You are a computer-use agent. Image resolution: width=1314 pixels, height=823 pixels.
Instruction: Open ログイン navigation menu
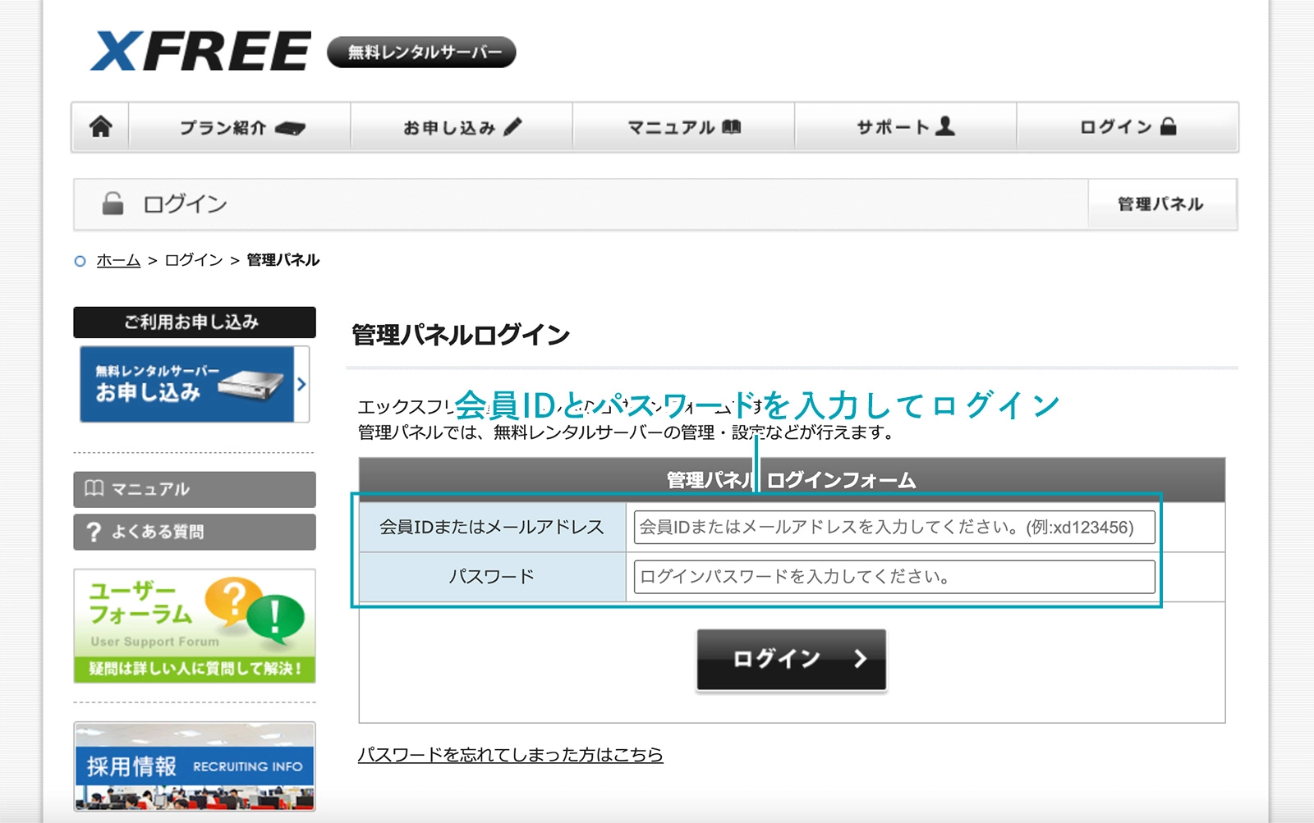[1128, 127]
